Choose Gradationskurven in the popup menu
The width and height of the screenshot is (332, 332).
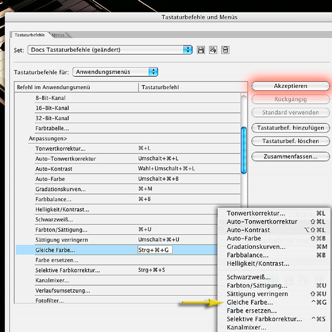256,246
